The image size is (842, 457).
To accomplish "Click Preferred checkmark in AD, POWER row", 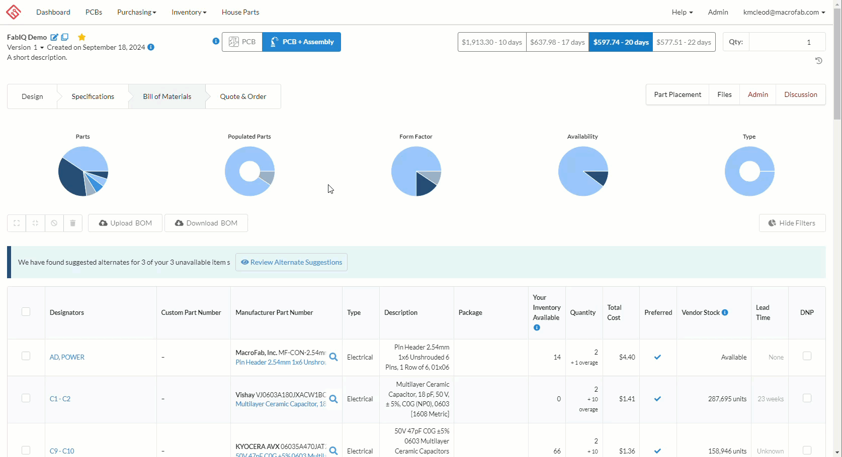I will (657, 357).
